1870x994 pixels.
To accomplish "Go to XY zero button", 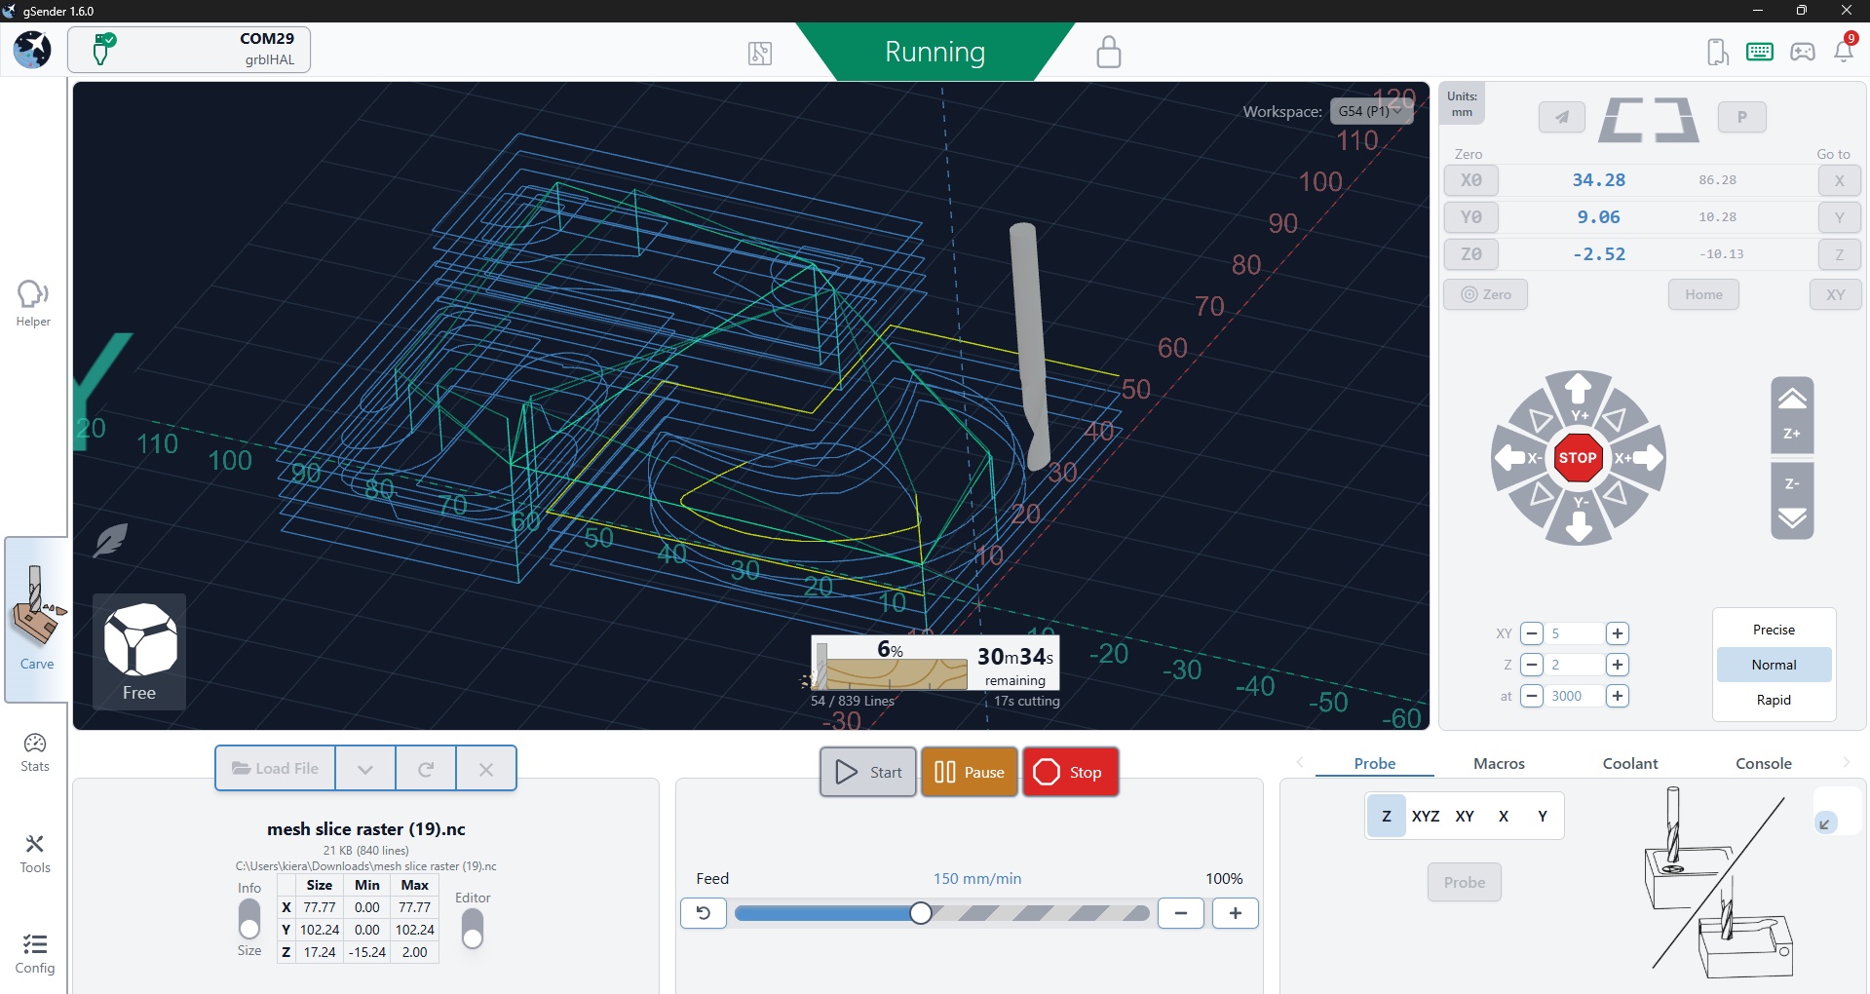I will 1836,294.
